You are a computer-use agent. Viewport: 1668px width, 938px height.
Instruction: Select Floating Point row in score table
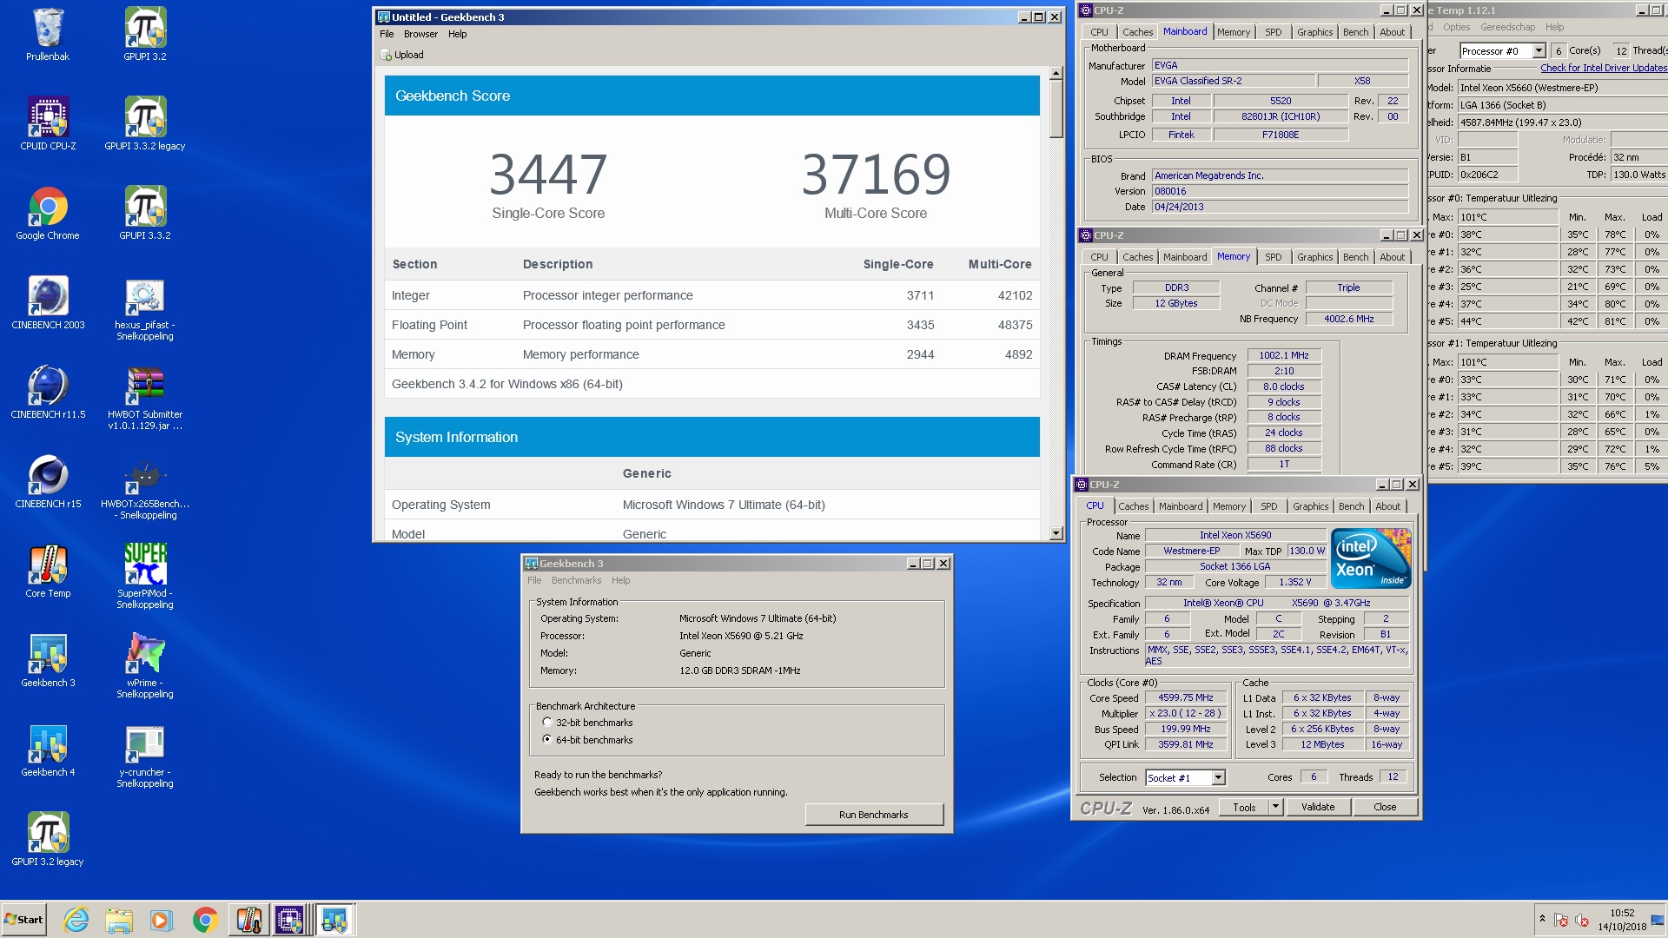point(712,325)
